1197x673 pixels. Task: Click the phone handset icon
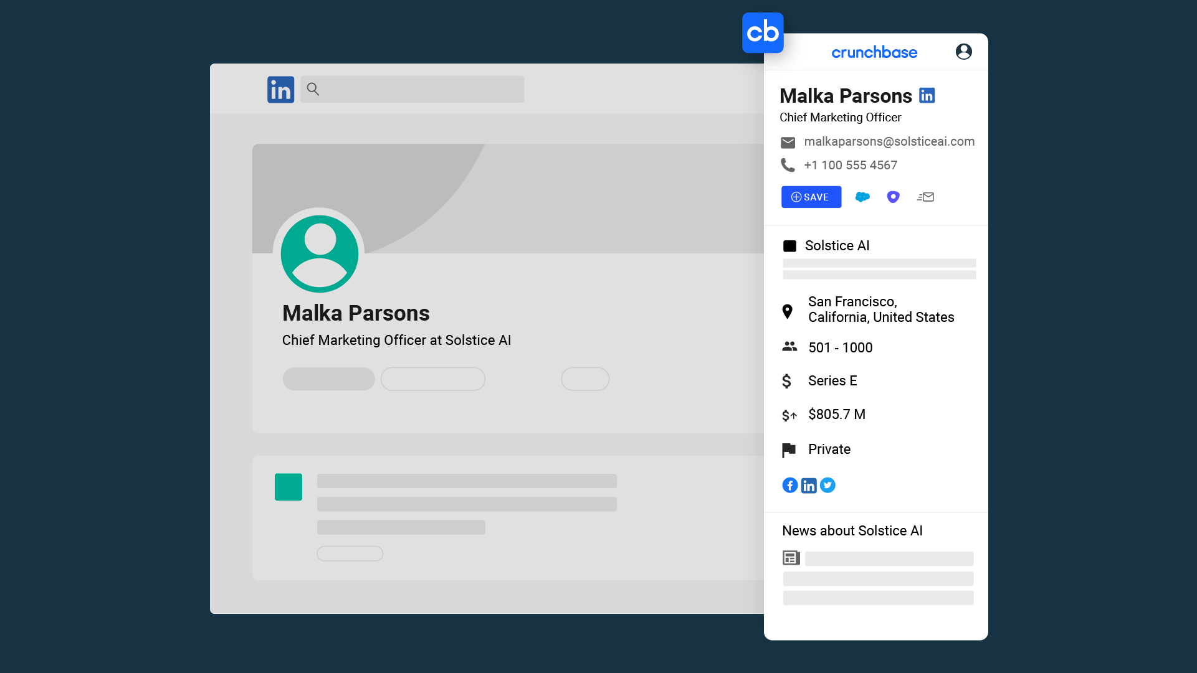coord(788,165)
